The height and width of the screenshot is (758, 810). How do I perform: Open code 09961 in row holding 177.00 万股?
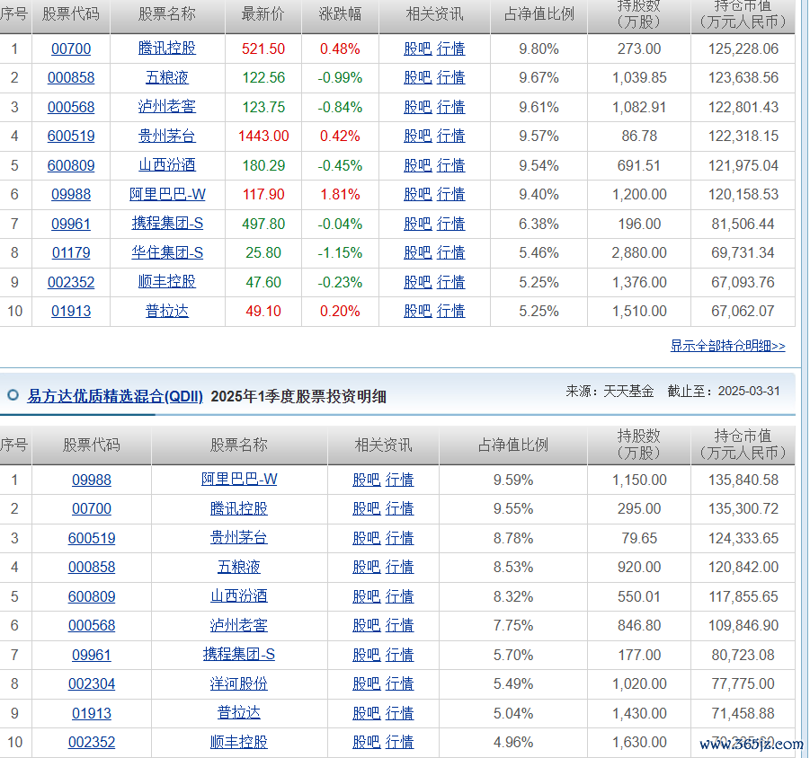pos(92,655)
